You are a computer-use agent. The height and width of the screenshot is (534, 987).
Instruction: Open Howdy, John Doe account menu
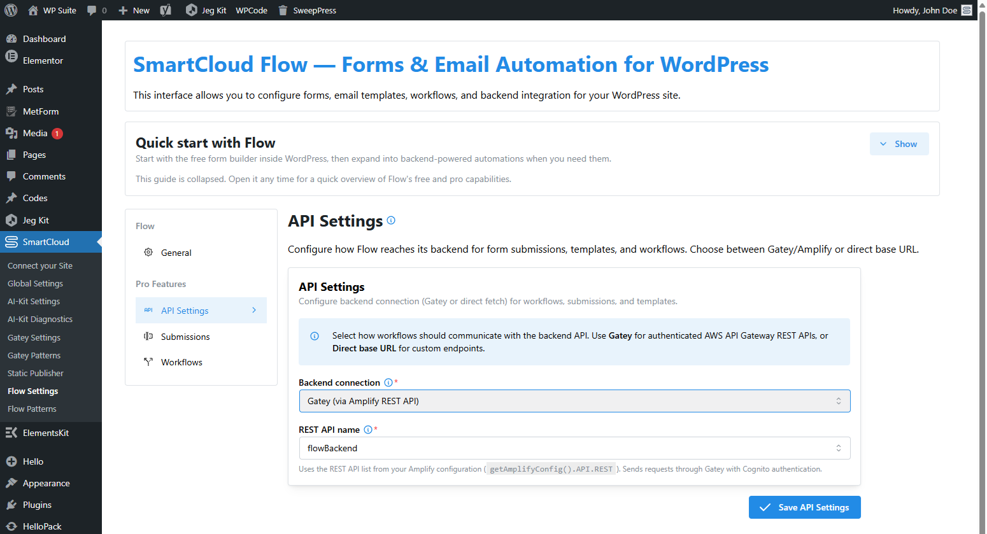932,10
